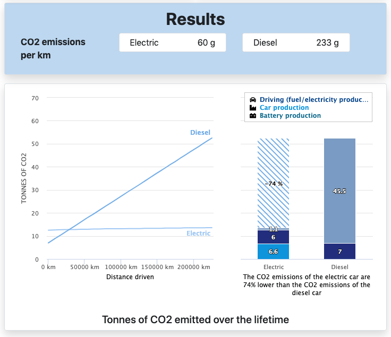Toggle the Car production legend series

coord(284,108)
